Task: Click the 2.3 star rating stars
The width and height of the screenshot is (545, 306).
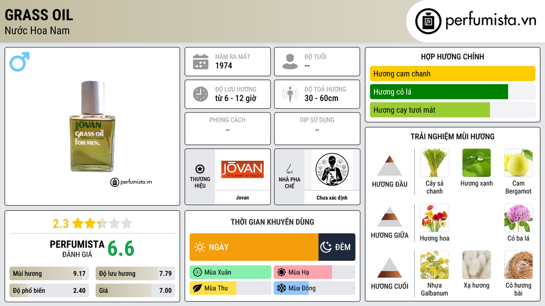Action: coord(102,223)
